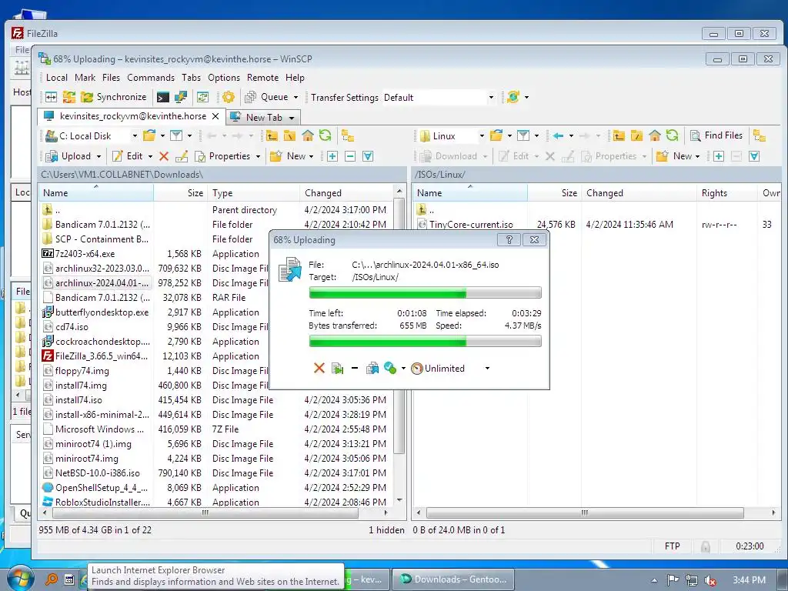
Task: Open the Help menu
Action: point(295,78)
